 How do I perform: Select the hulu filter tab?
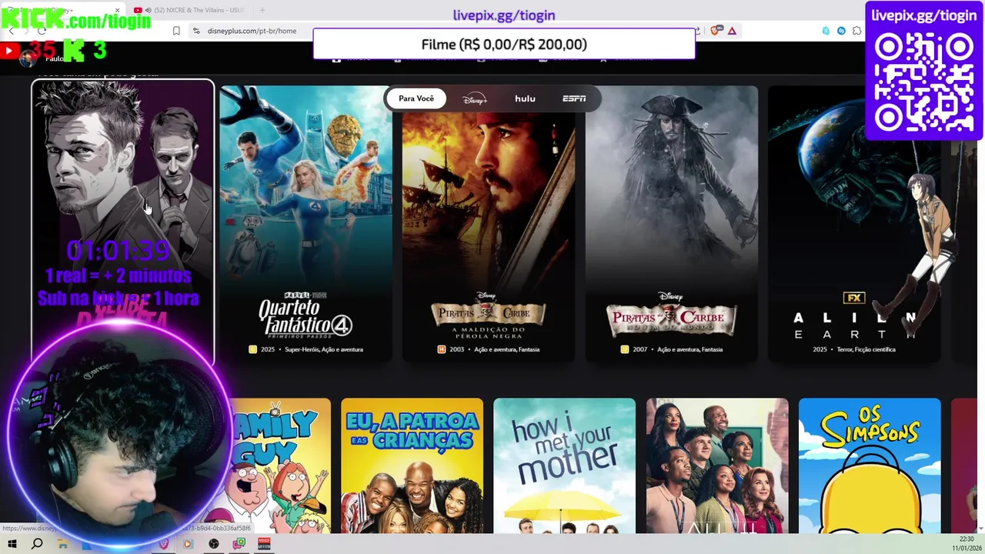525,98
